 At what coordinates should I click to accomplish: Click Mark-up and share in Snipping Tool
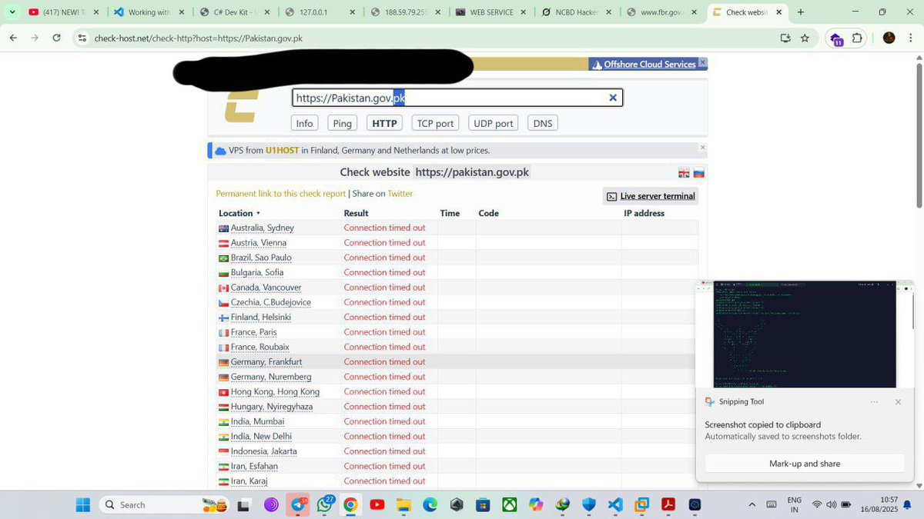point(805,464)
